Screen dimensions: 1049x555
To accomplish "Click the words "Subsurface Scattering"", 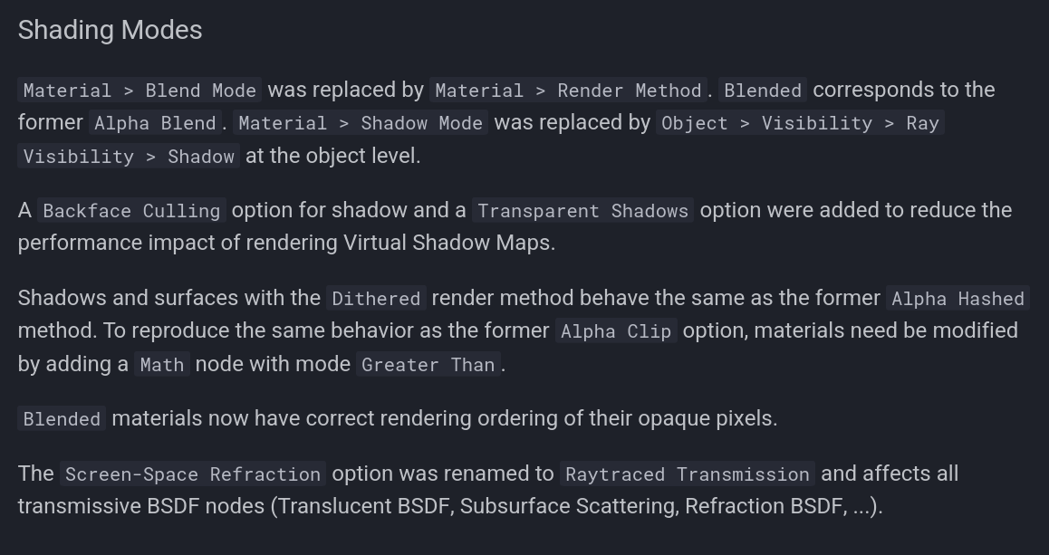I will [568, 506].
